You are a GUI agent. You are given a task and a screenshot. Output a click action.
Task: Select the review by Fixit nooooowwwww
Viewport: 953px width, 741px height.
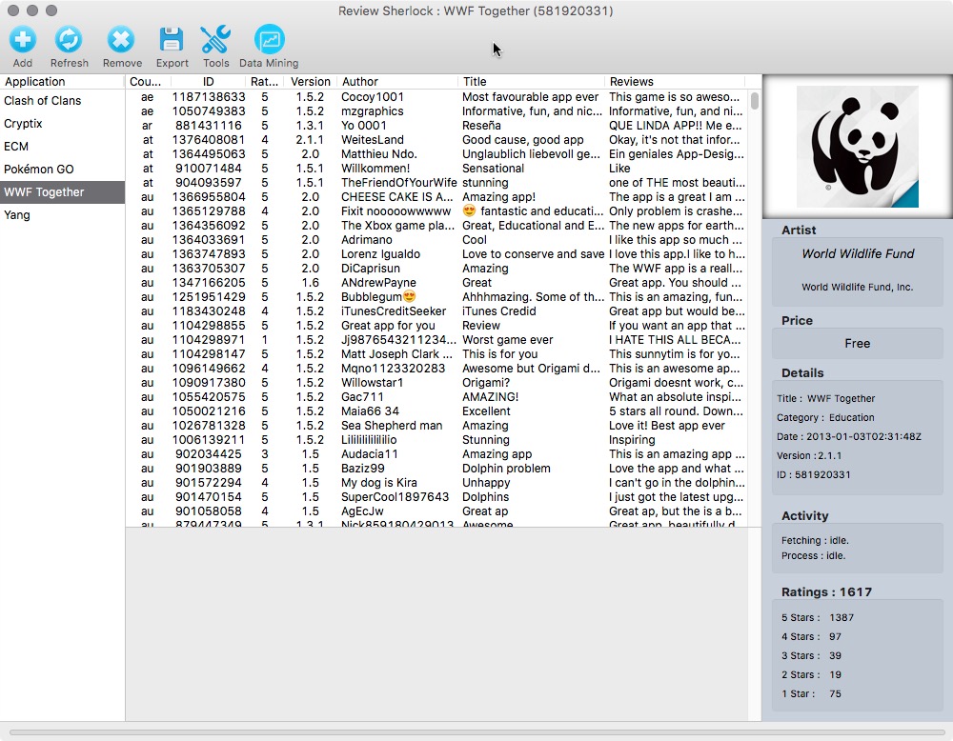436,211
